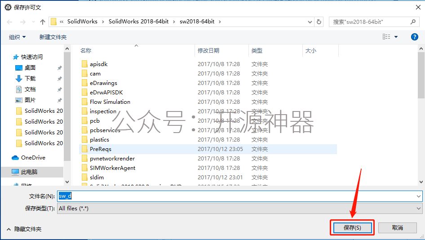Select the apisdk folder icon

[x=84, y=64]
